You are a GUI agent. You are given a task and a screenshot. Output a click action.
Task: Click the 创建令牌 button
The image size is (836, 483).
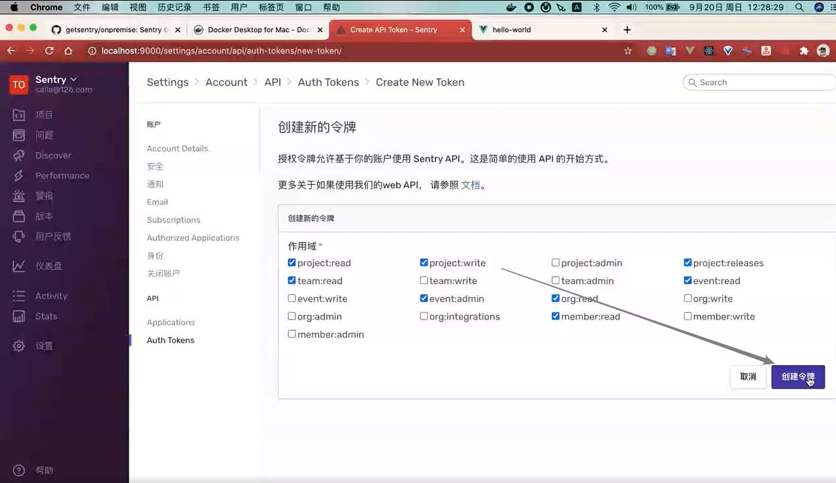click(x=797, y=376)
